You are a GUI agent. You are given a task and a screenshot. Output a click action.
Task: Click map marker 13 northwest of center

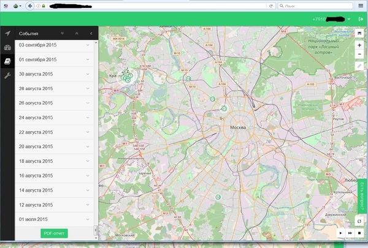point(212,99)
